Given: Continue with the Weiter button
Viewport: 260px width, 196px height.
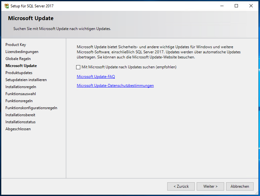Looking at the screenshot, I should click(210, 186).
